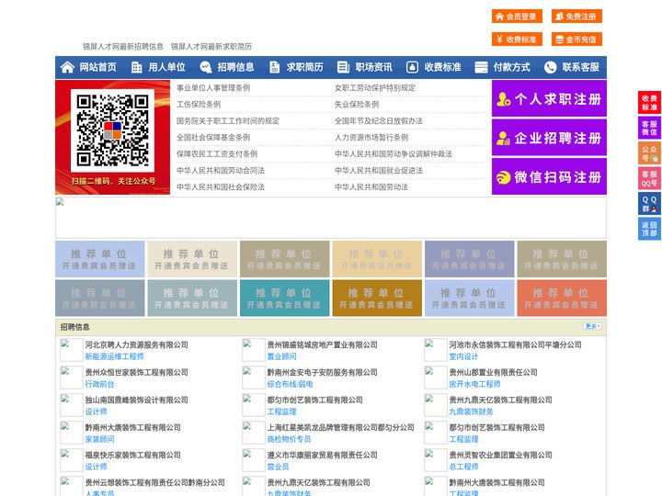
Task: Go to 网站首页 in navigation bar
Action: coord(98,67)
